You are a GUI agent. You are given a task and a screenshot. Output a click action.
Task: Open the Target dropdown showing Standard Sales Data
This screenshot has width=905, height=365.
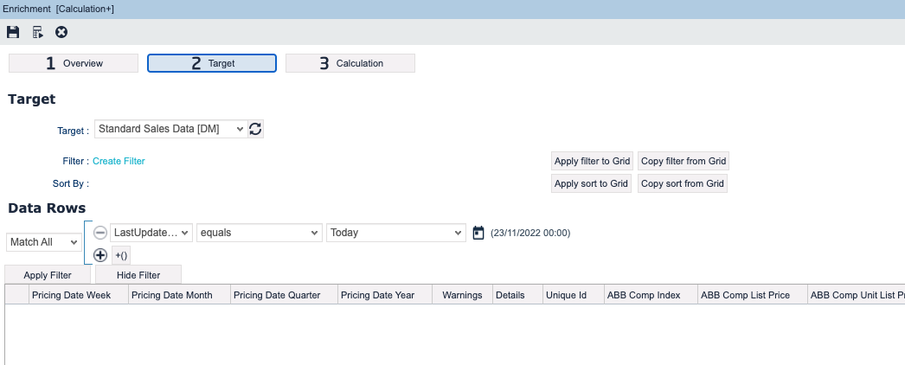pos(170,129)
